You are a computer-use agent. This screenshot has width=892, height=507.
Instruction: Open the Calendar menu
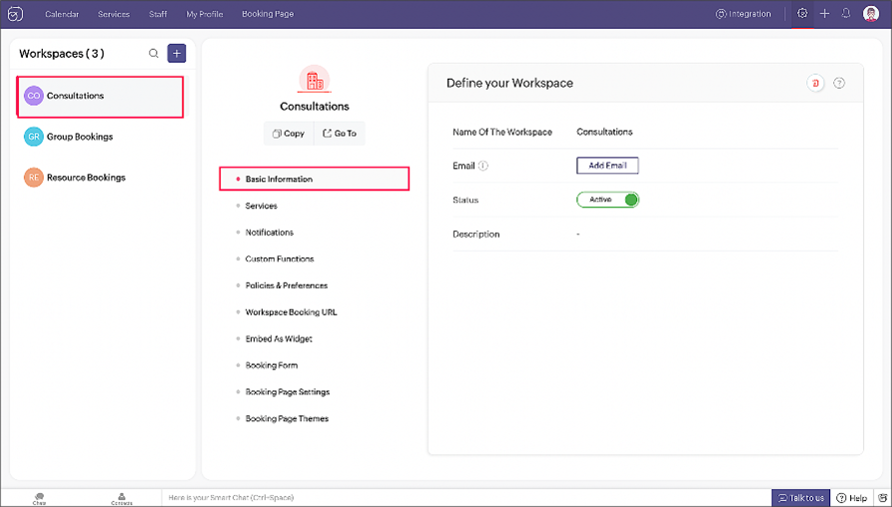62,14
